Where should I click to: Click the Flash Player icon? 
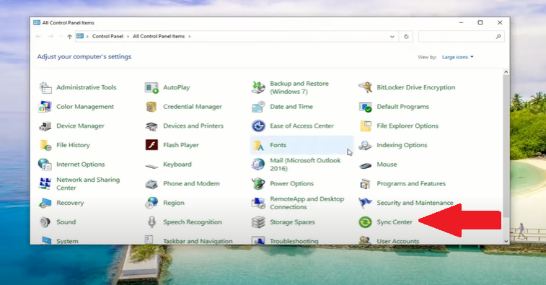[151, 145]
